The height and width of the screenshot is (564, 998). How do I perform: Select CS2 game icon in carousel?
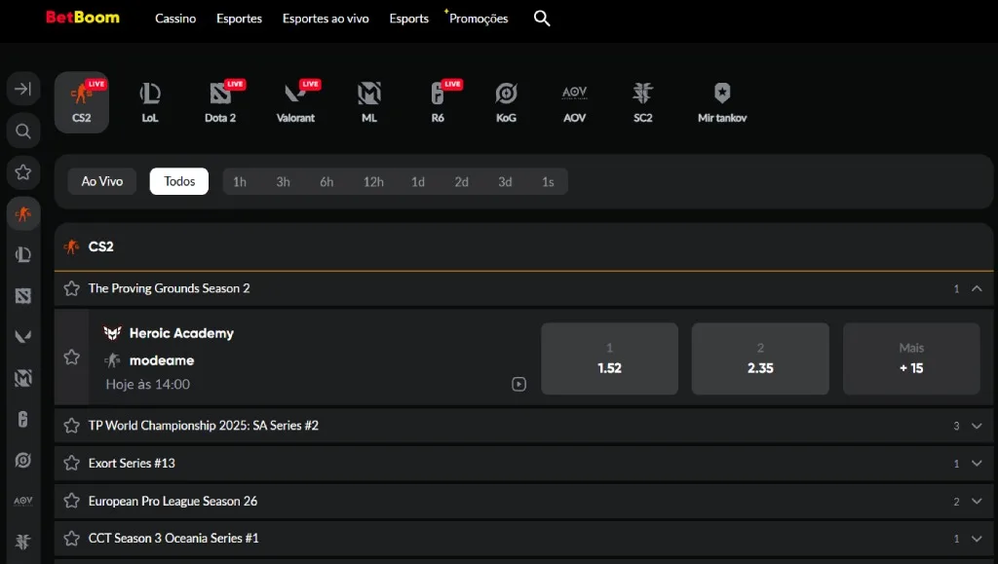click(82, 102)
